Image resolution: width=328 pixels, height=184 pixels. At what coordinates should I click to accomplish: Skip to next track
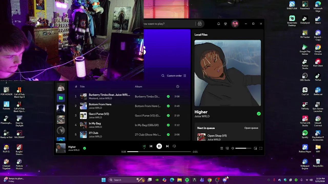[x=167, y=146]
